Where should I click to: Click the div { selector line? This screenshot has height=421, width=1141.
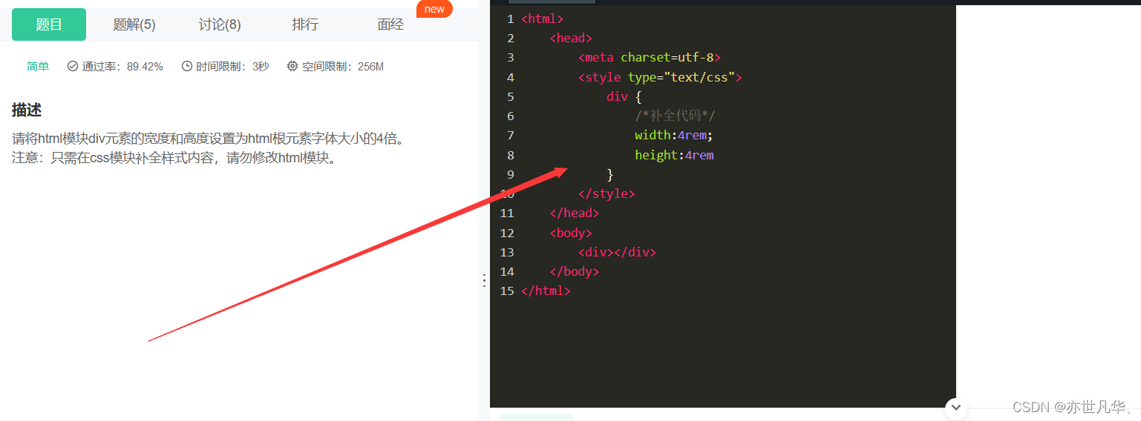(624, 96)
